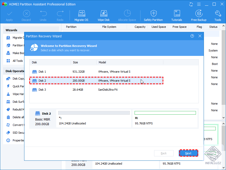Sort by the Model column header

pyautogui.click(x=130, y=62)
